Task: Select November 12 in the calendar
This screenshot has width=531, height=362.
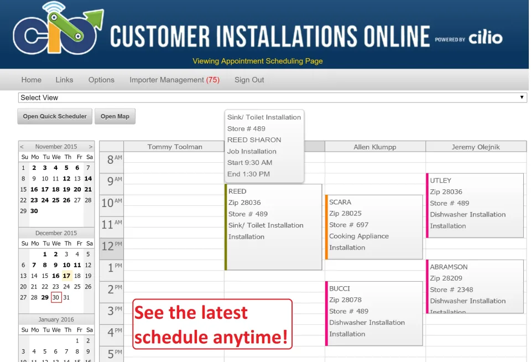Action: [x=66, y=178]
